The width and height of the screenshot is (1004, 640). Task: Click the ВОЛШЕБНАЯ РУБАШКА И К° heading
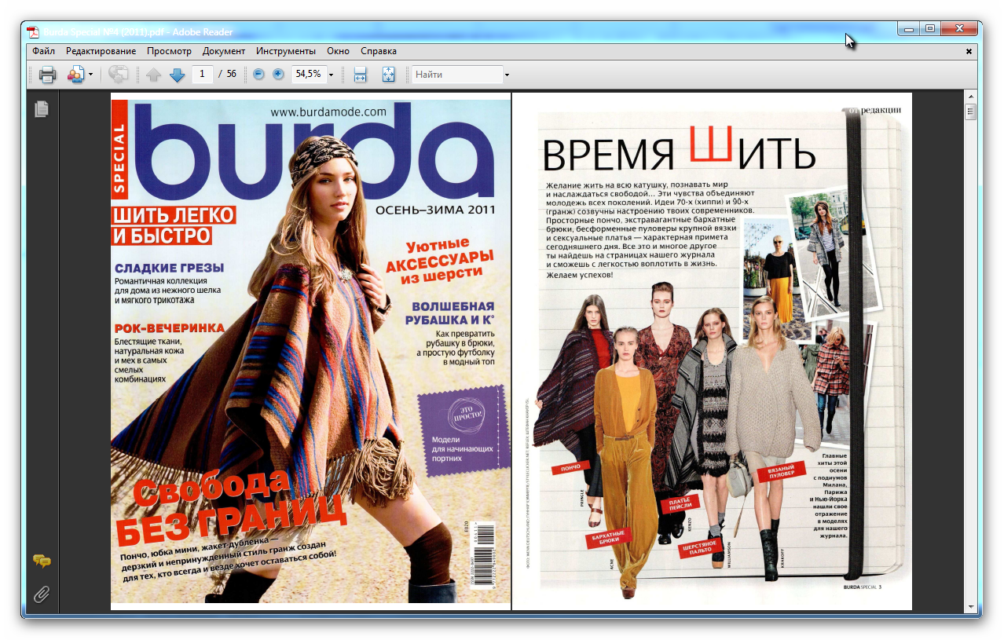[449, 313]
